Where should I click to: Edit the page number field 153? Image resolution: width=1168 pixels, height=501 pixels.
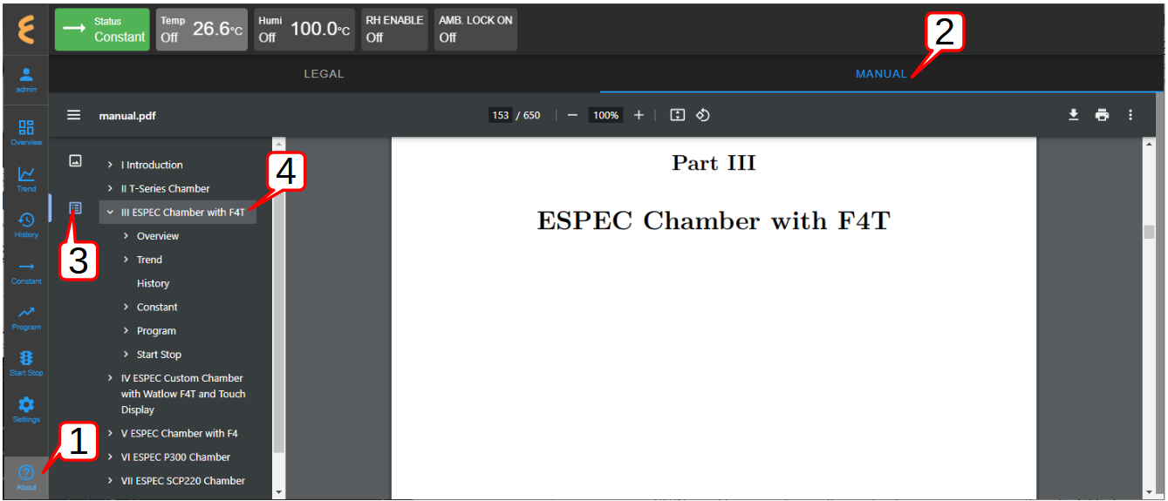tap(501, 115)
